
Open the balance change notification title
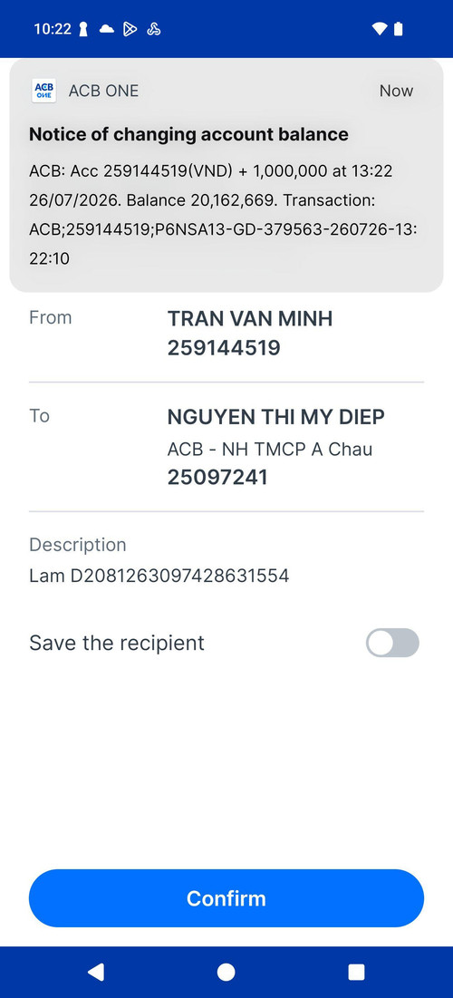click(x=189, y=134)
